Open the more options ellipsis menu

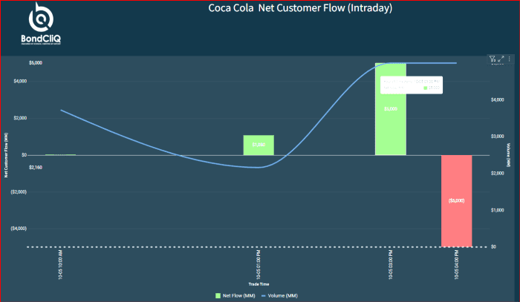point(510,59)
